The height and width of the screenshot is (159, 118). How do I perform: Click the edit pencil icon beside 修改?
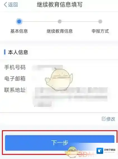pos(103,119)
